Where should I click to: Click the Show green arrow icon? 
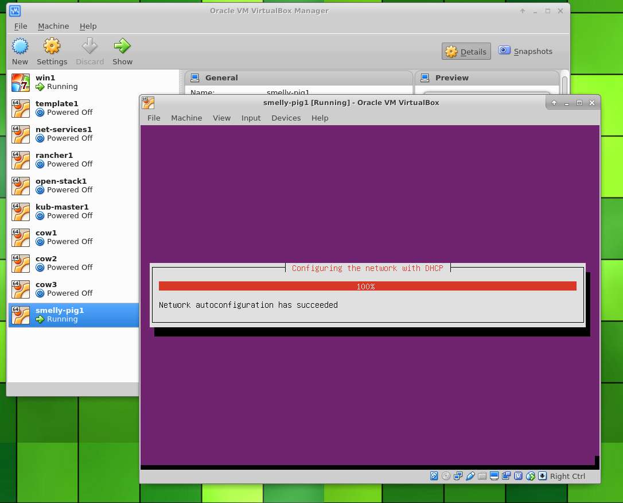(x=122, y=46)
